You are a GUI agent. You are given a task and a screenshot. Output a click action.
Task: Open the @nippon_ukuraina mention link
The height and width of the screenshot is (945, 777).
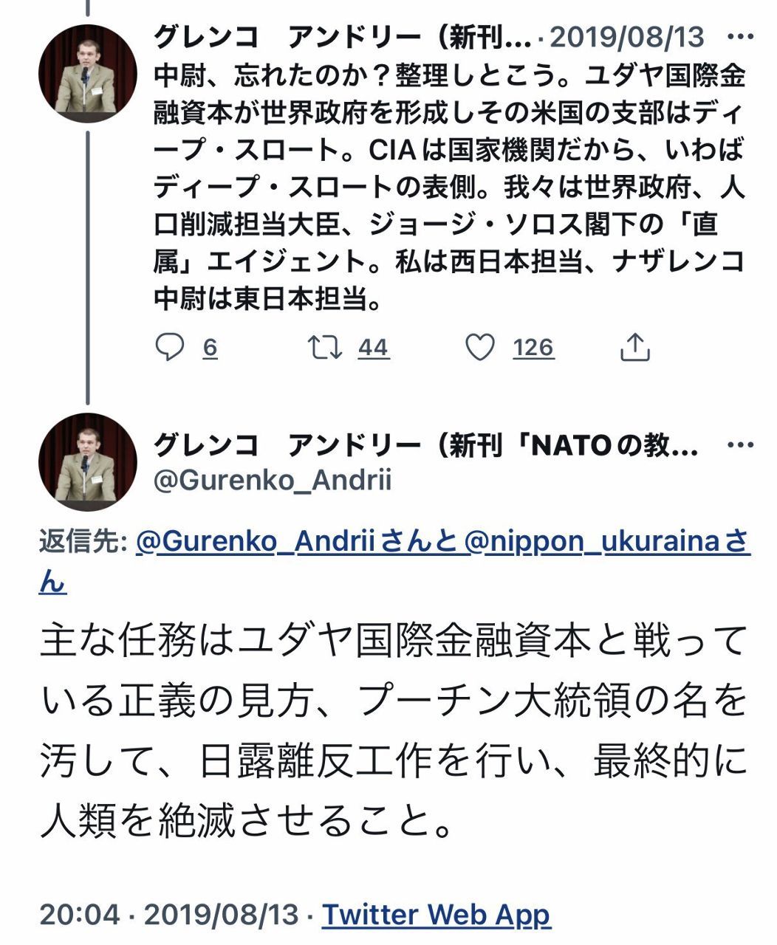(x=592, y=543)
